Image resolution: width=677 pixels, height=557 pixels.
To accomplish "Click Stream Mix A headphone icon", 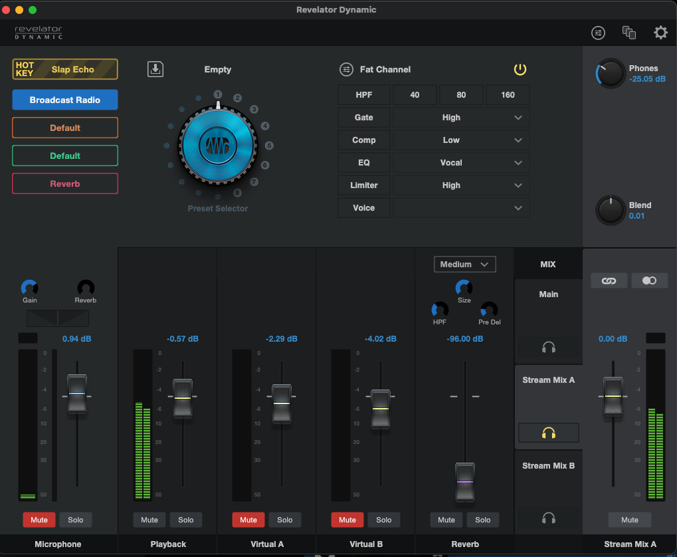I will (x=549, y=433).
